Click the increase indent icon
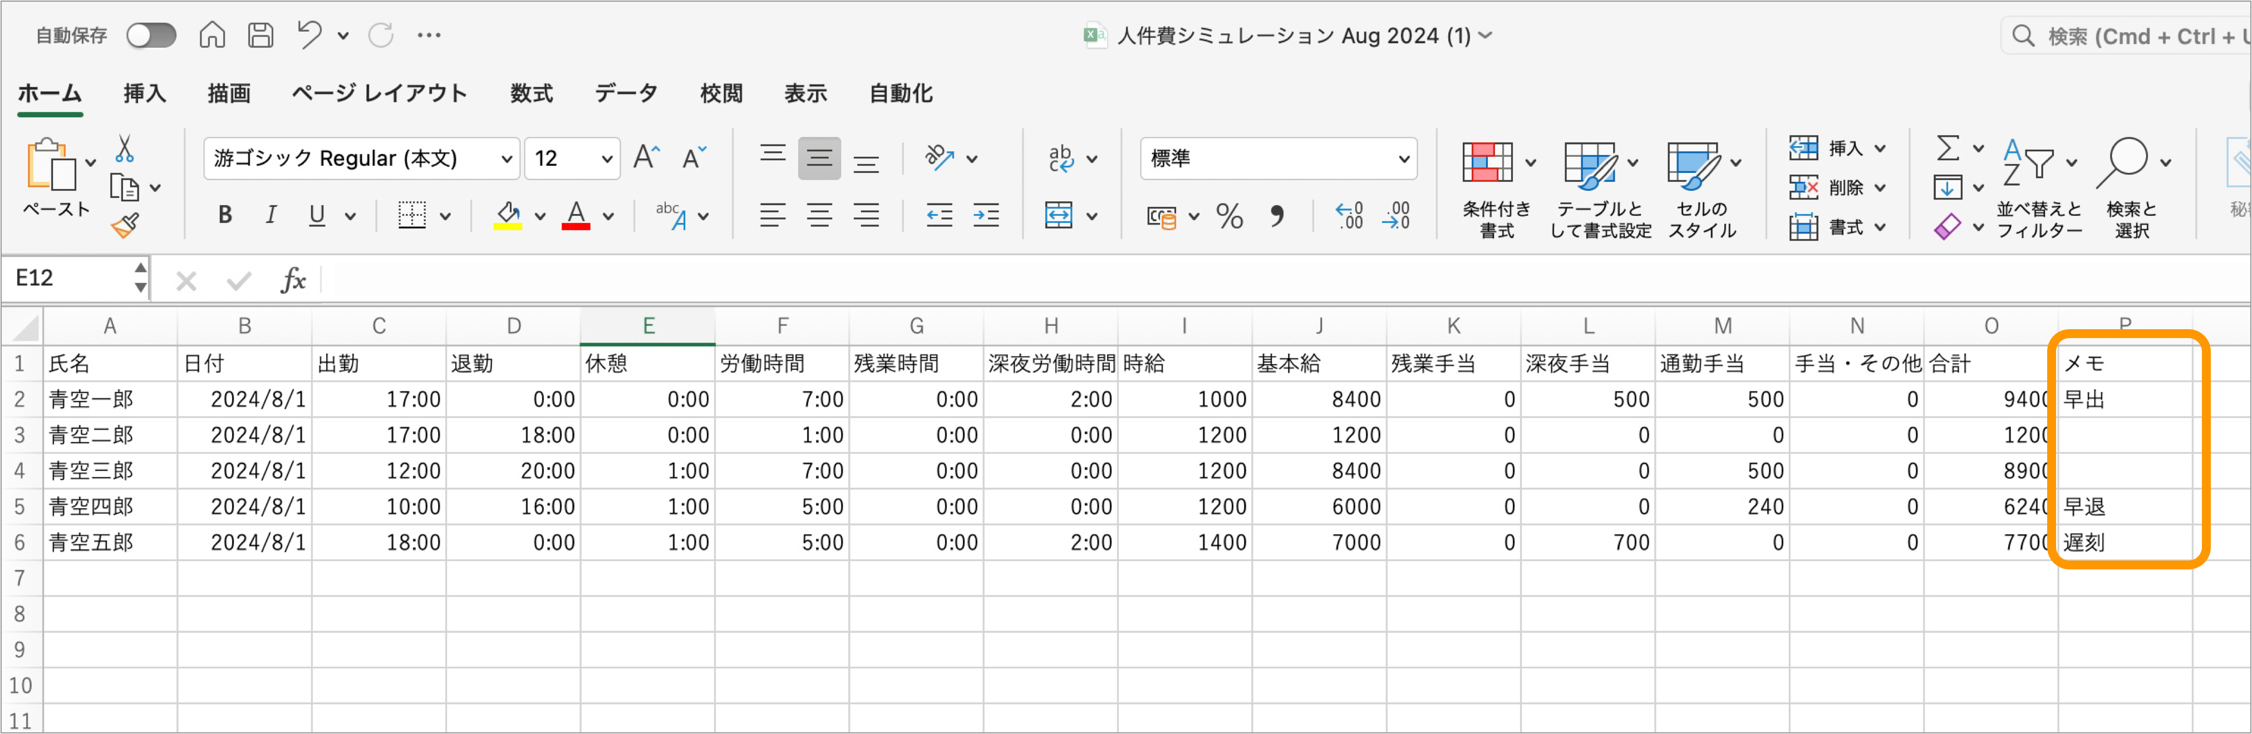 [x=986, y=215]
